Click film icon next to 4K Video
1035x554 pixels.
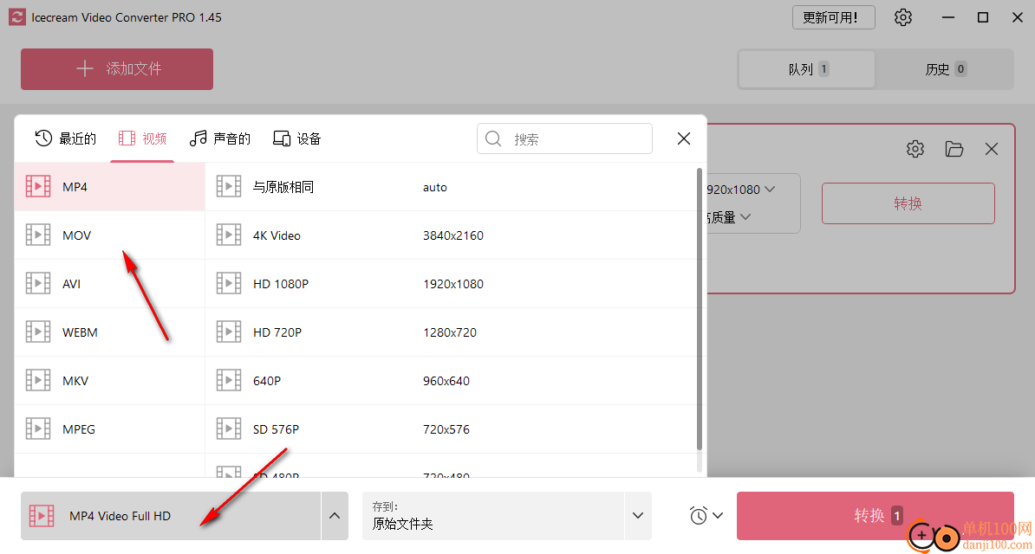(x=228, y=235)
